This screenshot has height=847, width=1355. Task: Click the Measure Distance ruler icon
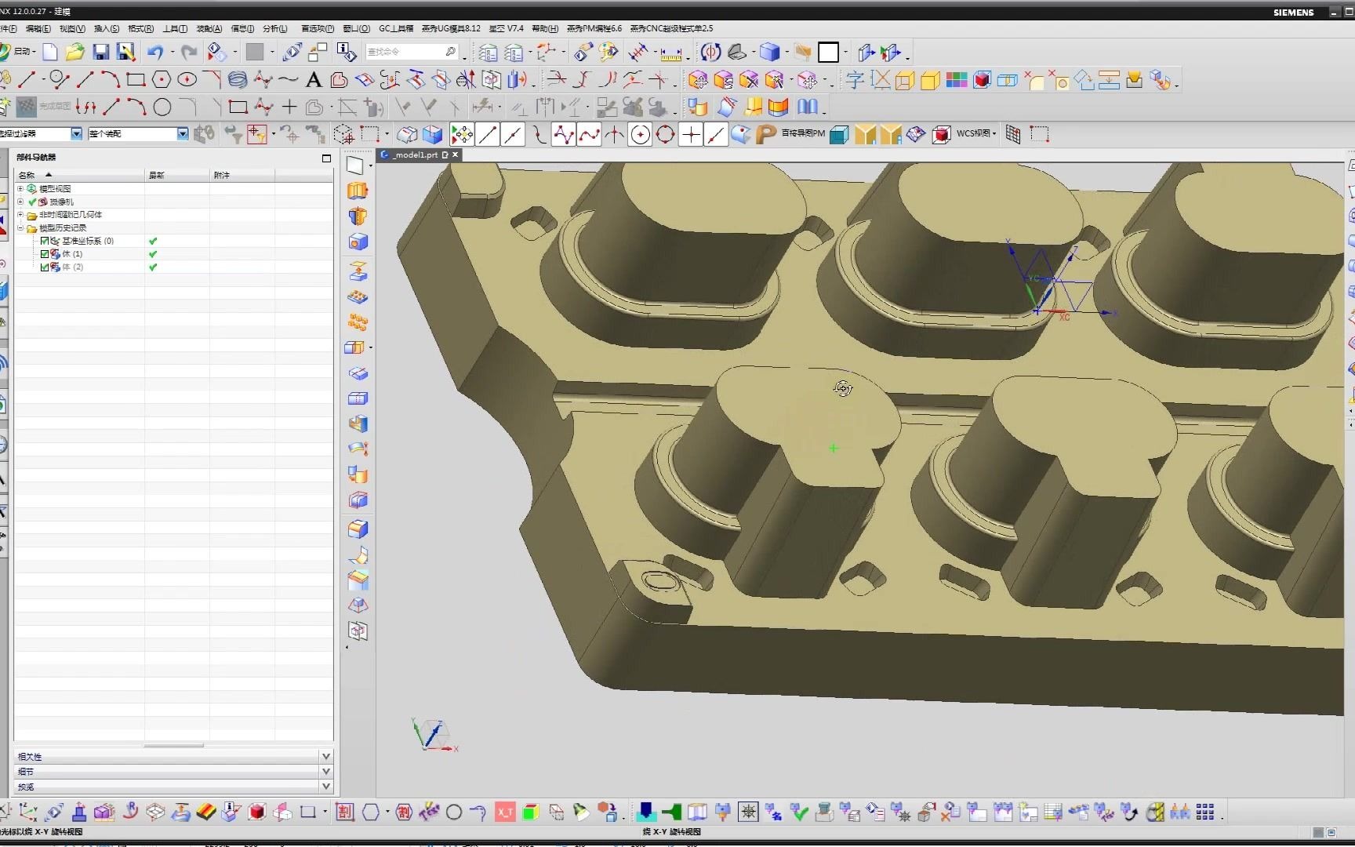click(x=671, y=53)
